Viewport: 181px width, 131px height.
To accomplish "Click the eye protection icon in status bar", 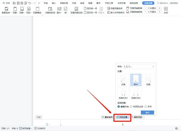I will 176,128.
